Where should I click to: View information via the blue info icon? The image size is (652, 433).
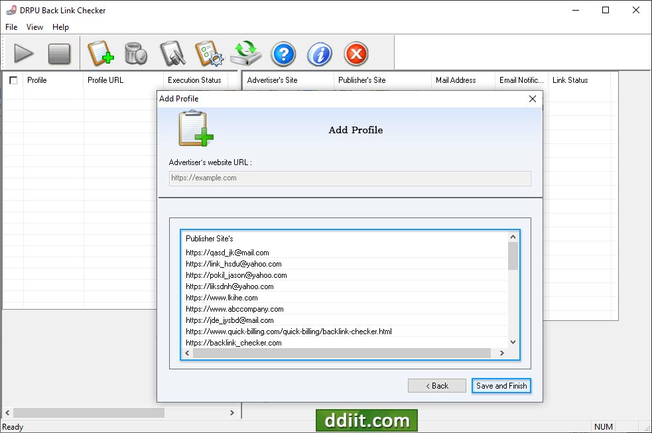coord(319,54)
